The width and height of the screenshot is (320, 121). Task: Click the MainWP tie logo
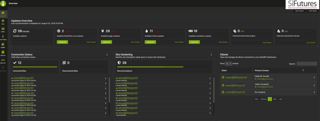pyautogui.click(x=3, y=3)
